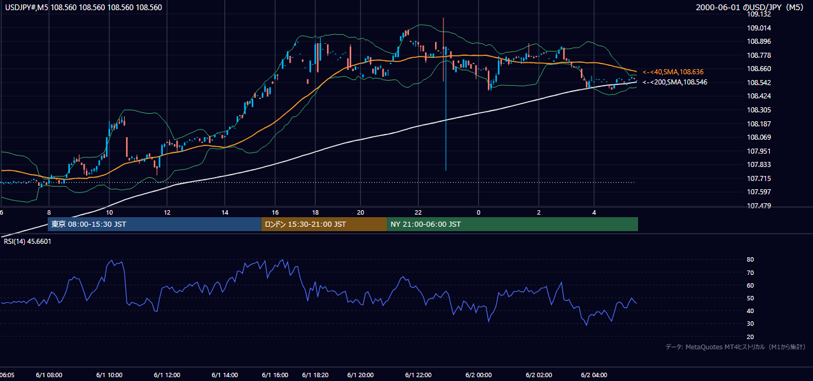Click the bottom time label 6/1 12:00

point(167,375)
